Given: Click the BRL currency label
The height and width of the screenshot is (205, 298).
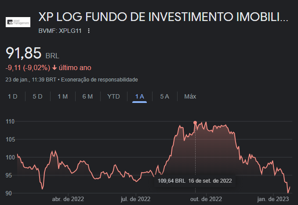Looking at the screenshot, I should pyautogui.click(x=52, y=56).
